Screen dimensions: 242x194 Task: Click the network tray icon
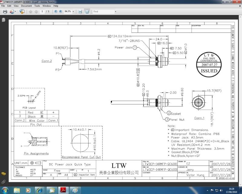click(217, 190)
